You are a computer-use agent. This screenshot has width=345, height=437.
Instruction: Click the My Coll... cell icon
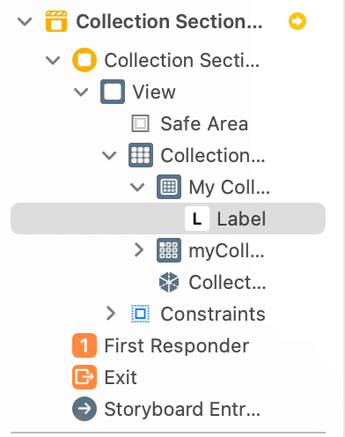point(169,187)
